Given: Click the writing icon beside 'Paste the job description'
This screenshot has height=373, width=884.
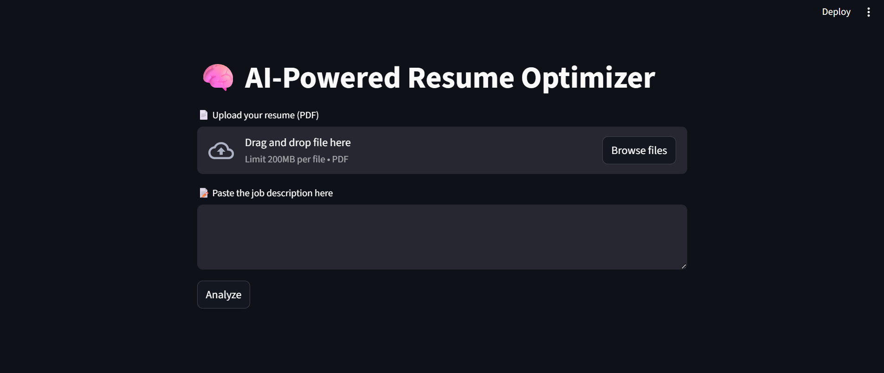Looking at the screenshot, I should (203, 192).
